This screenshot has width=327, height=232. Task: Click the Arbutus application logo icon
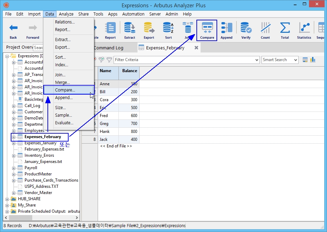pos(6,5)
